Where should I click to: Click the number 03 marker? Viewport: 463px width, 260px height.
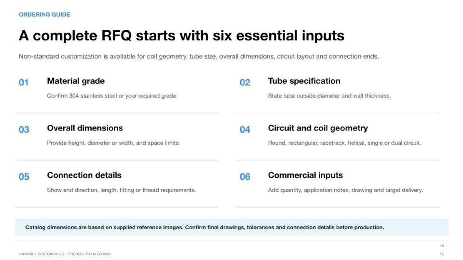24,130
